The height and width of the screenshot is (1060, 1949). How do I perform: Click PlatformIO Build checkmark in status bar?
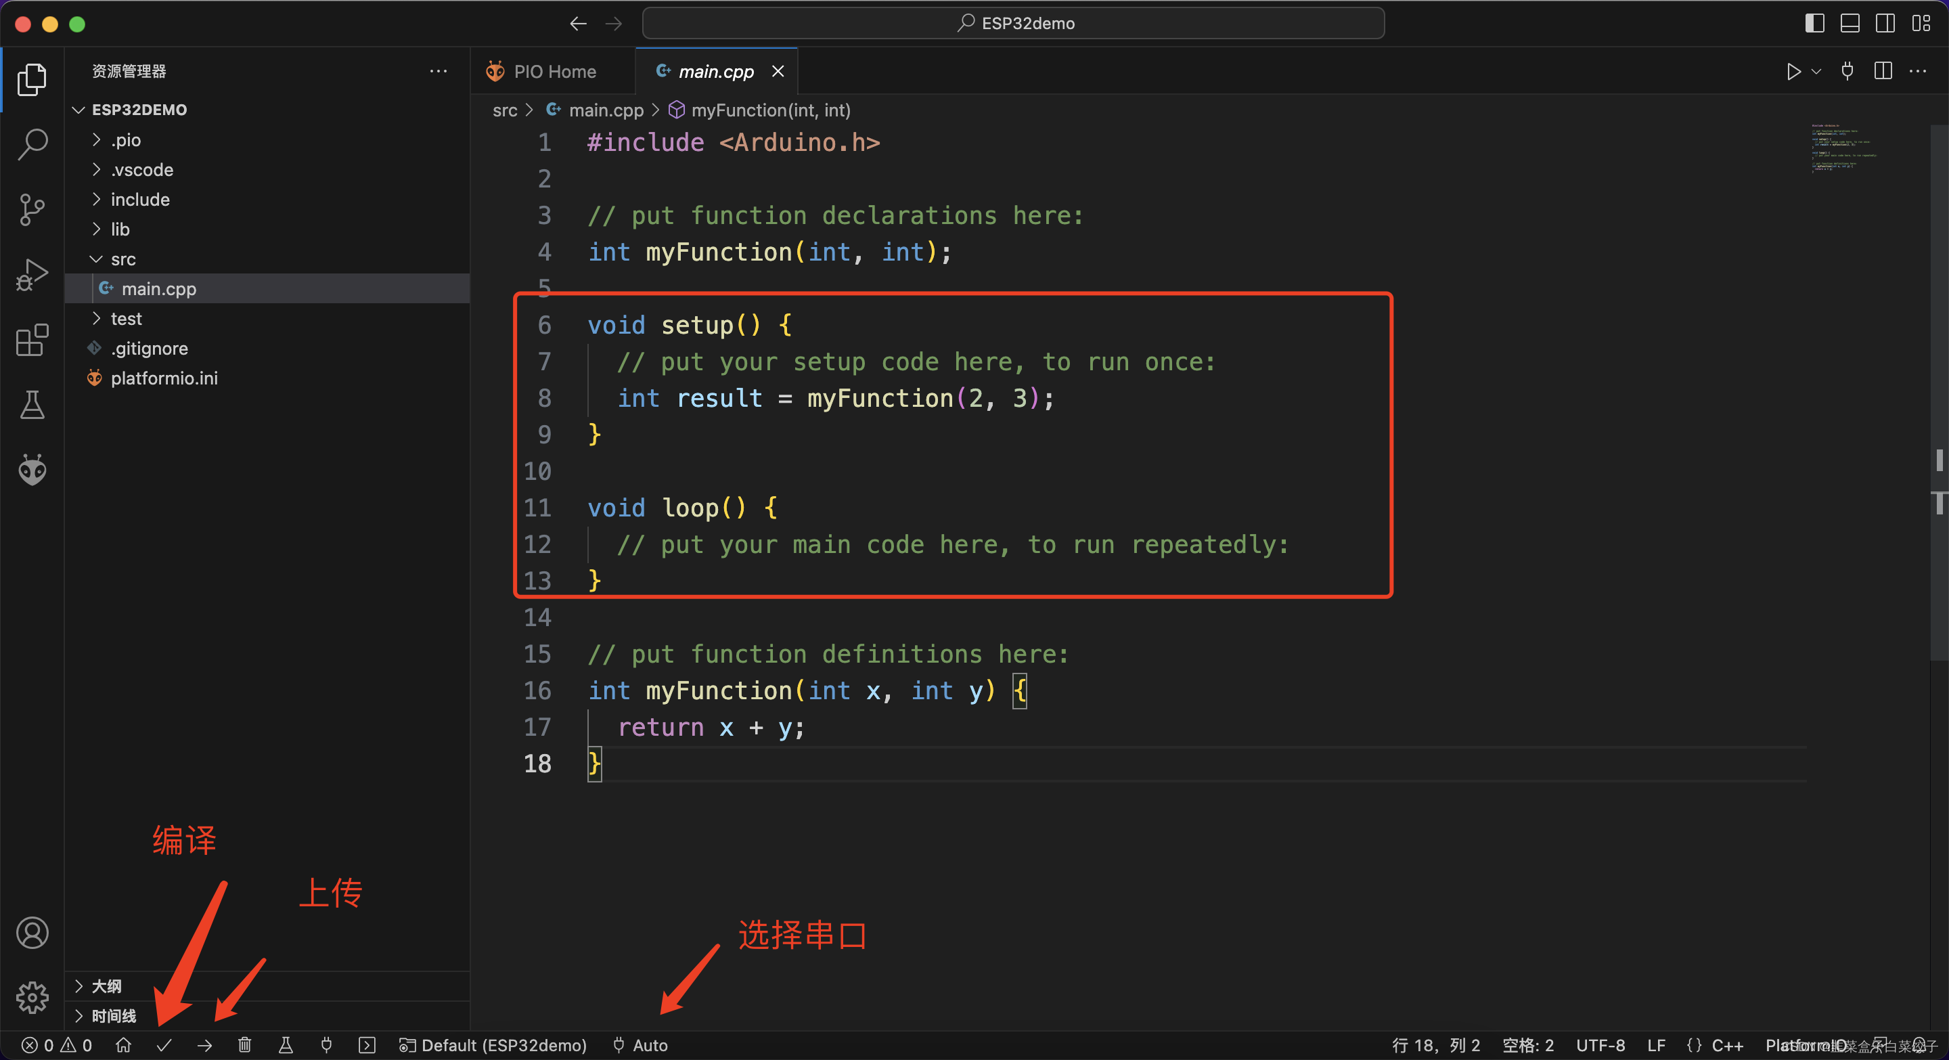[164, 1045]
